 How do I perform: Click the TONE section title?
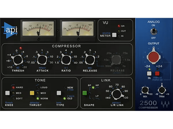coord(40,80)
